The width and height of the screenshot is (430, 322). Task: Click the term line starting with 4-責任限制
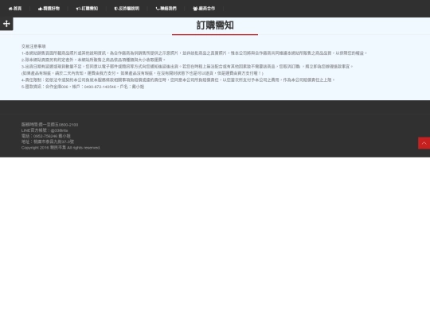coord(178,80)
